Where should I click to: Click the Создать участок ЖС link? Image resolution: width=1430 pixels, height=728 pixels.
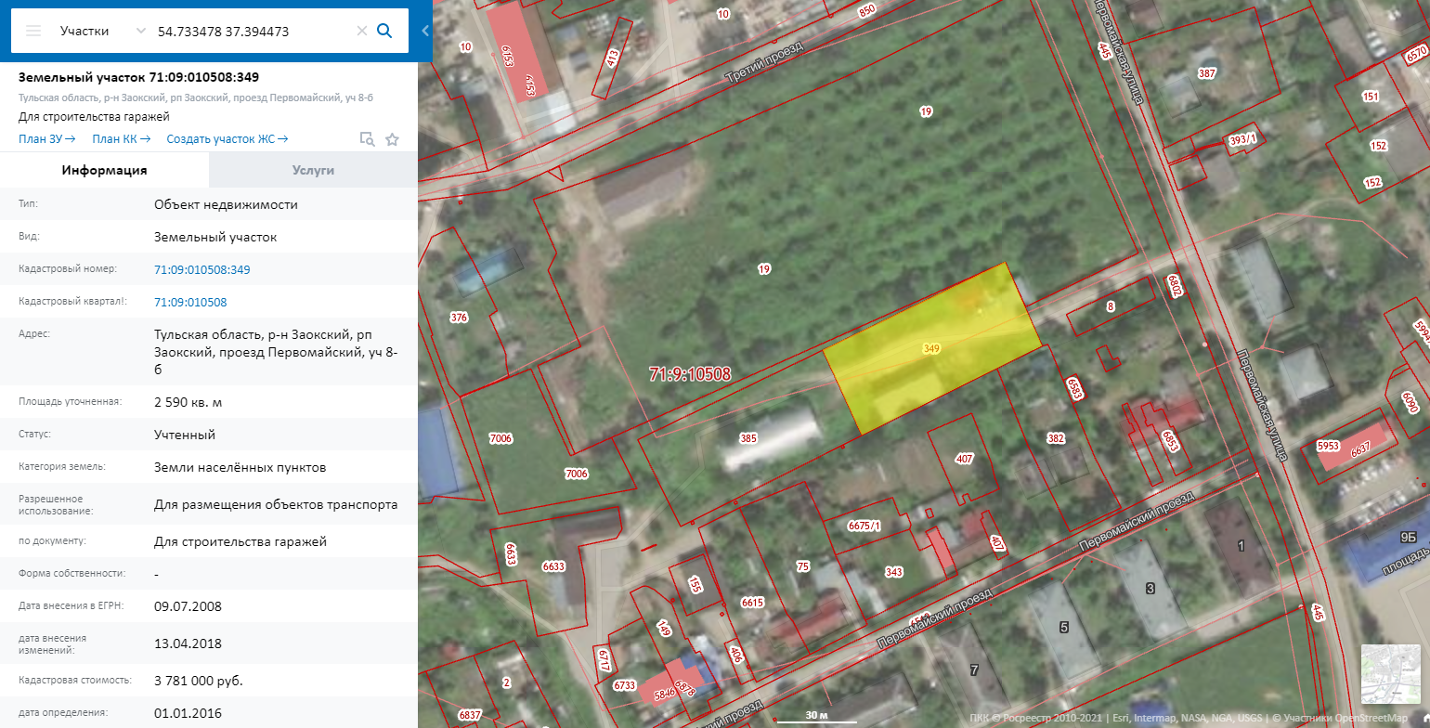[227, 139]
